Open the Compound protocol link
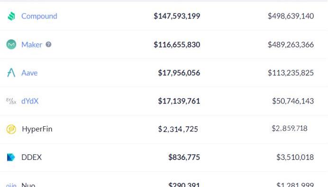This screenshot has height=187, width=328. tap(39, 16)
